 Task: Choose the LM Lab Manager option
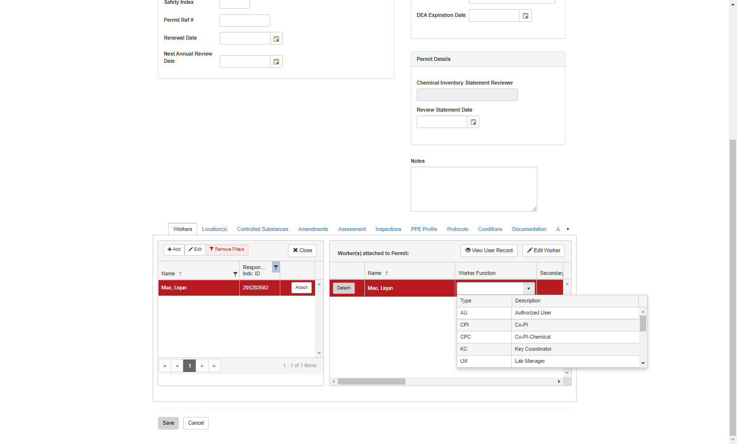pos(548,361)
